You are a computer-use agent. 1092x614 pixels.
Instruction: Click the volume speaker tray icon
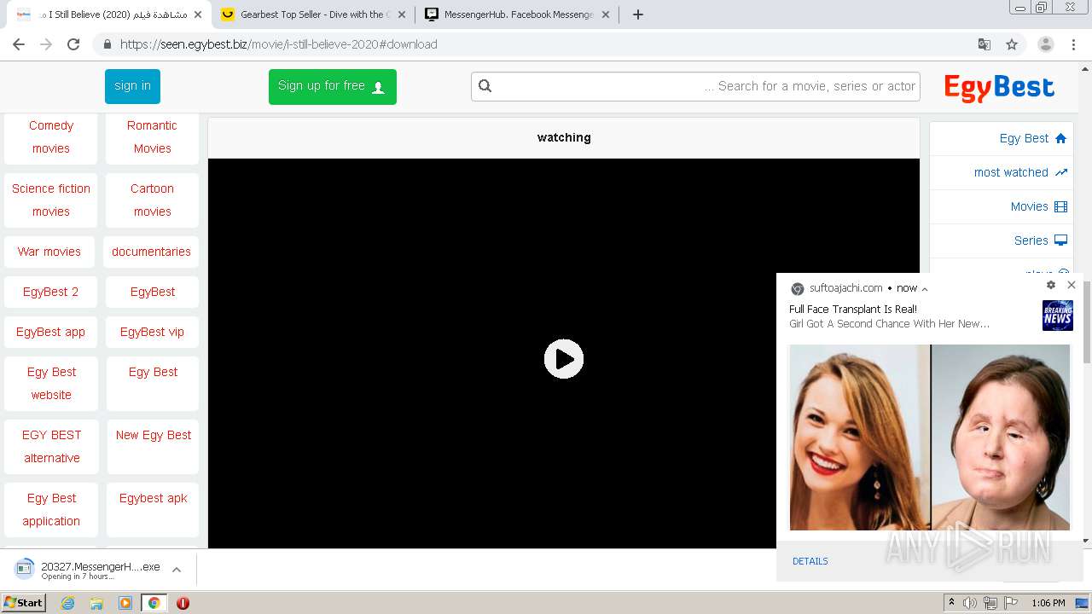[970, 603]
